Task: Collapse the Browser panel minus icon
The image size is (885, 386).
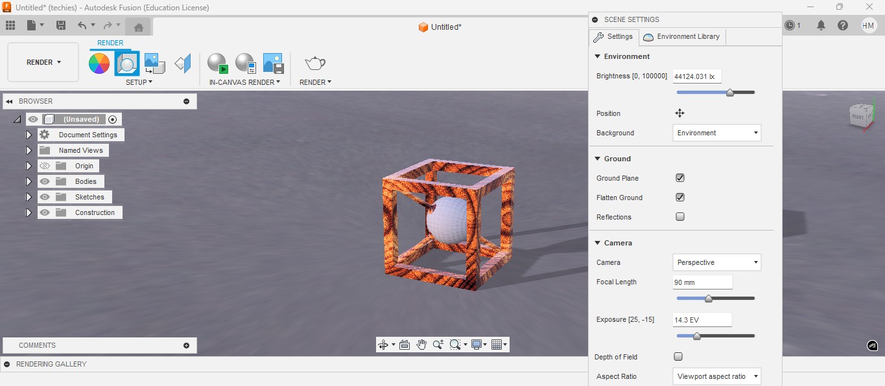Action: (186, 101)
